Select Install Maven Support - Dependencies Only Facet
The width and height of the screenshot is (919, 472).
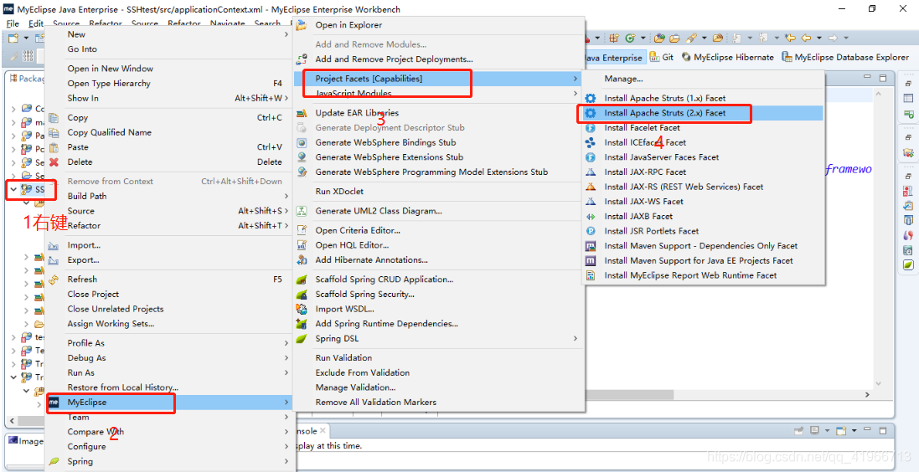[702, 246]
